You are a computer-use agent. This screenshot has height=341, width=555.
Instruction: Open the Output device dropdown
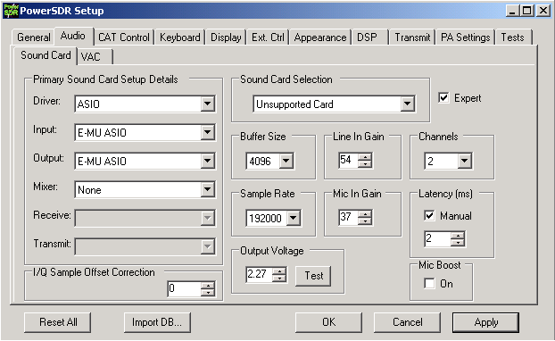207,161
